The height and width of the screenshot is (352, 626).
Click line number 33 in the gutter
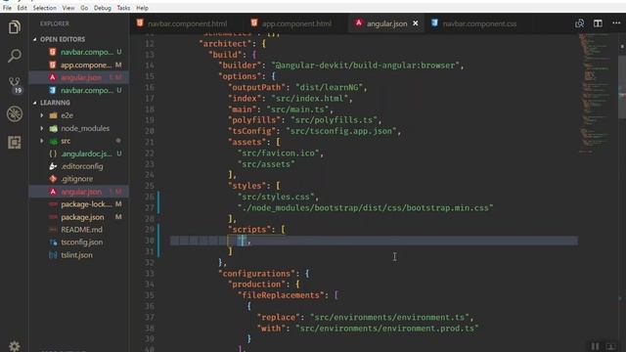tap(150, 274)
